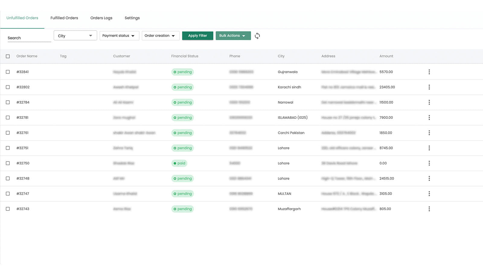Screen dimensions: 483x272
Task: Toggle the select-all orders checkbox in header
Action: tap(8, 56)
